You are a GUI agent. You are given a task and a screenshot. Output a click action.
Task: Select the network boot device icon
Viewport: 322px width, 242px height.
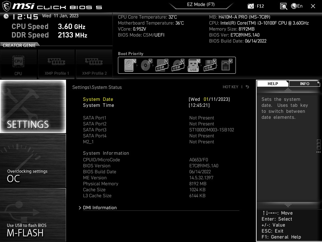(x=226, y=65)
